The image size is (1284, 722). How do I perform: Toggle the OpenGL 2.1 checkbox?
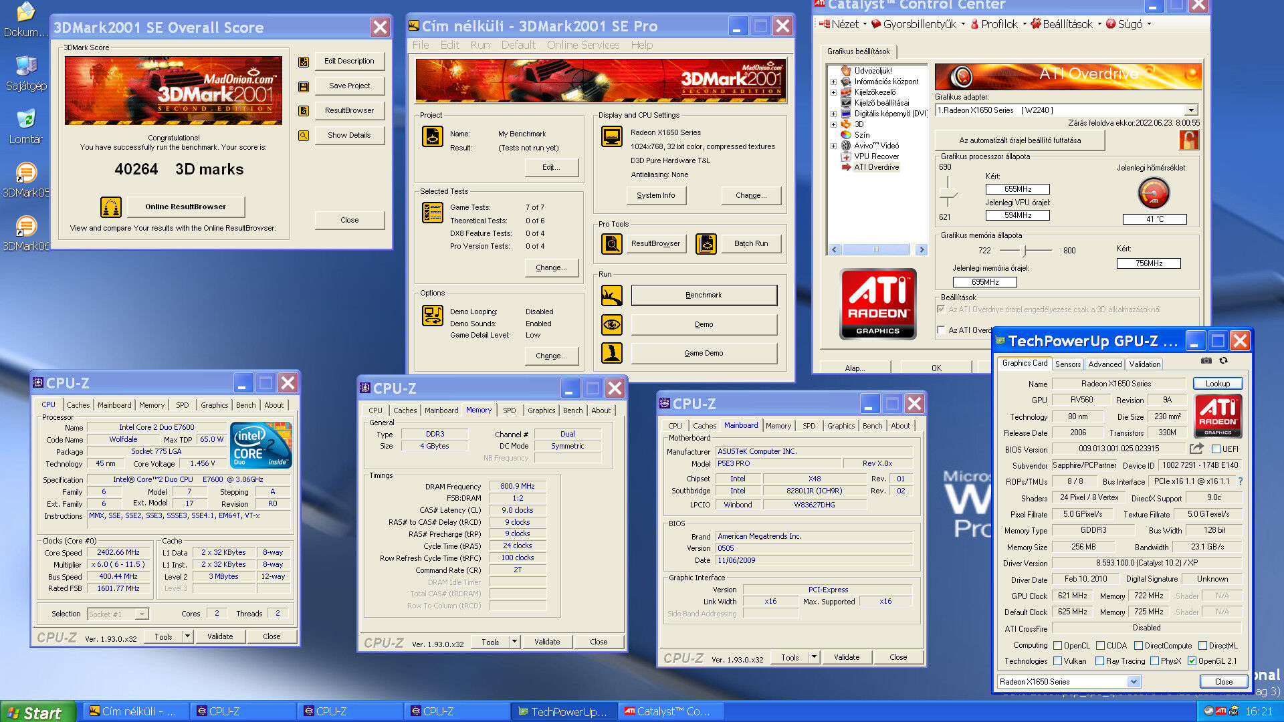tap(1192, 661)
